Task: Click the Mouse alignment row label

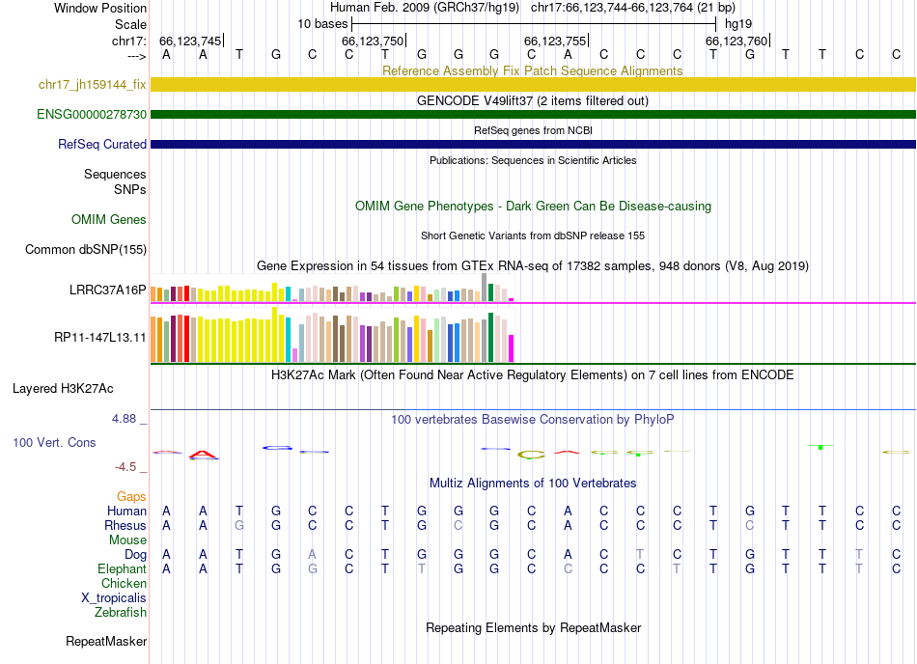Action: pyautogui.click(x=128, y=540)
